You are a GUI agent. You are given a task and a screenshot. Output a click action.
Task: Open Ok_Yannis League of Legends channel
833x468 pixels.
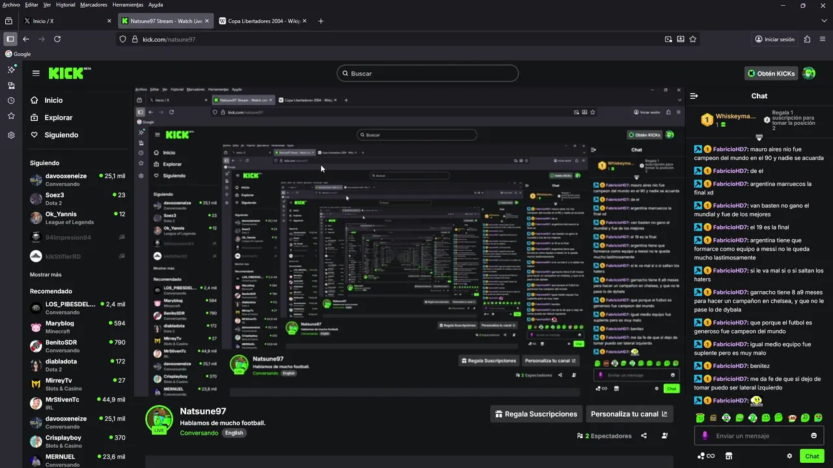click(x=78, y=218)
